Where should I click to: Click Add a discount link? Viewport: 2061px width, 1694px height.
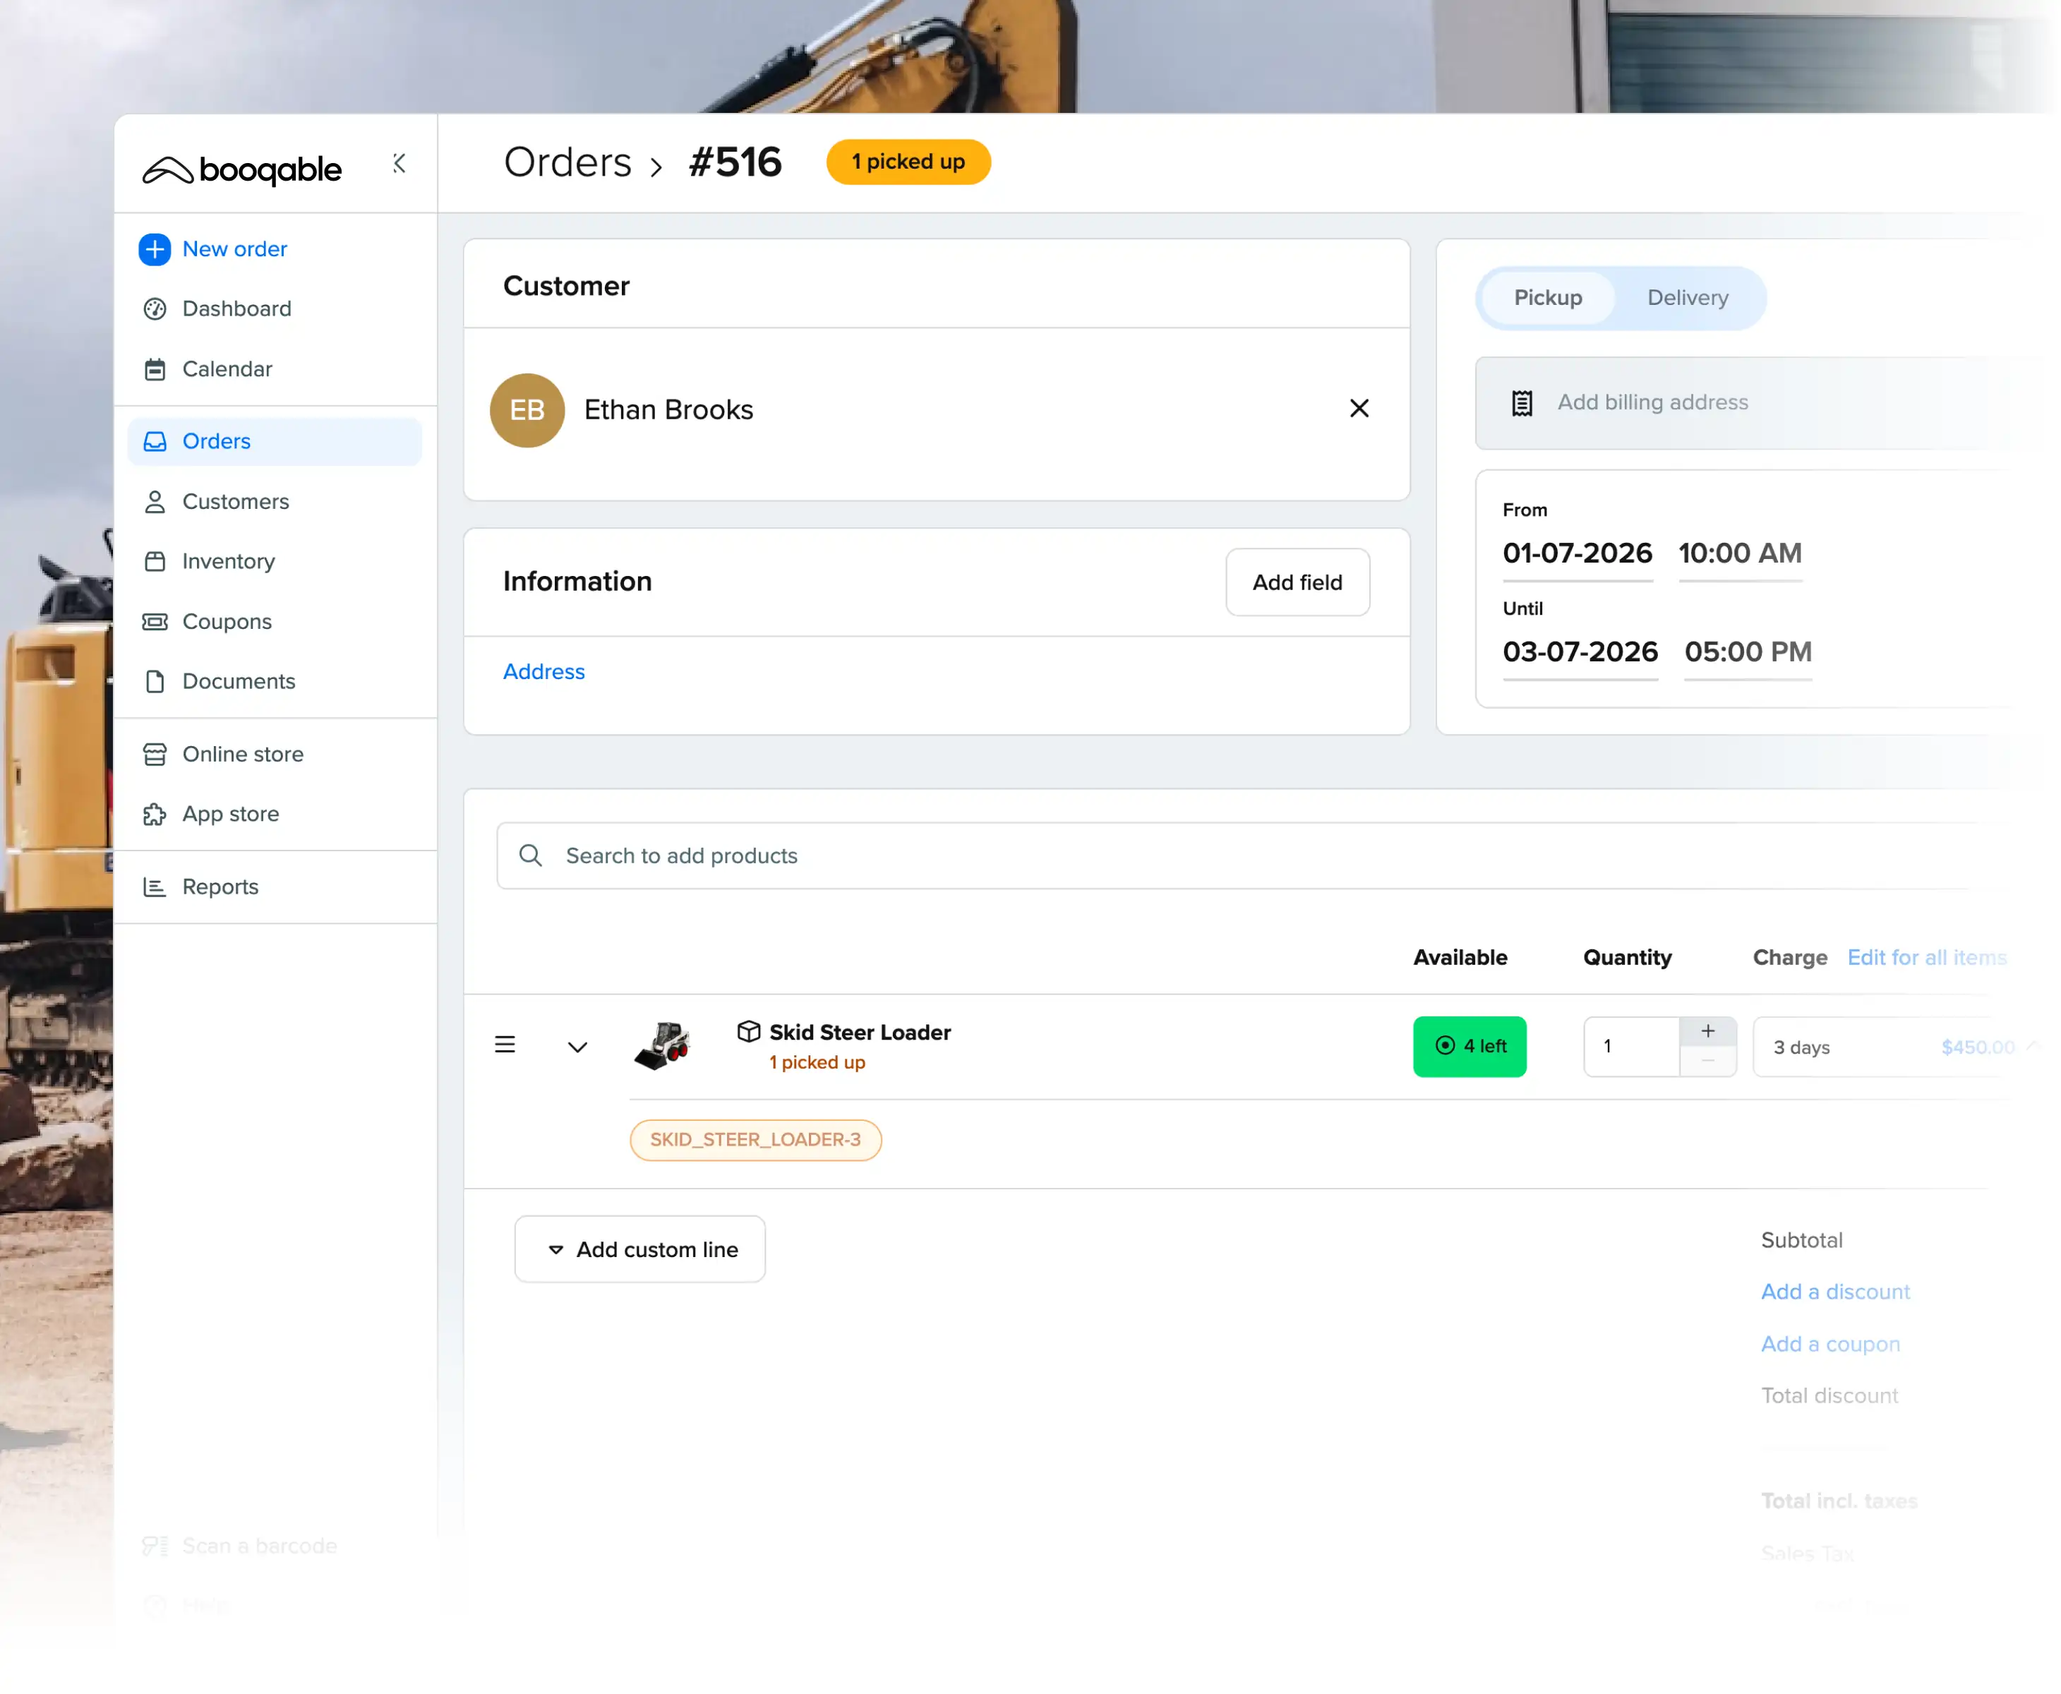1836,1293
